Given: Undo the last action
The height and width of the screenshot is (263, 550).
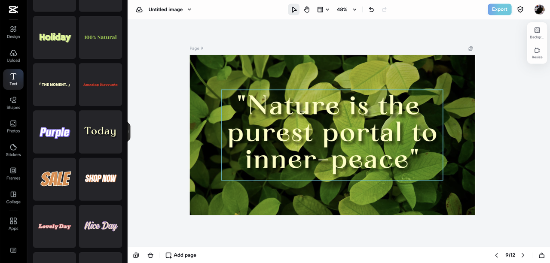Looking at the screenshot, I should (x=371, y=9).
